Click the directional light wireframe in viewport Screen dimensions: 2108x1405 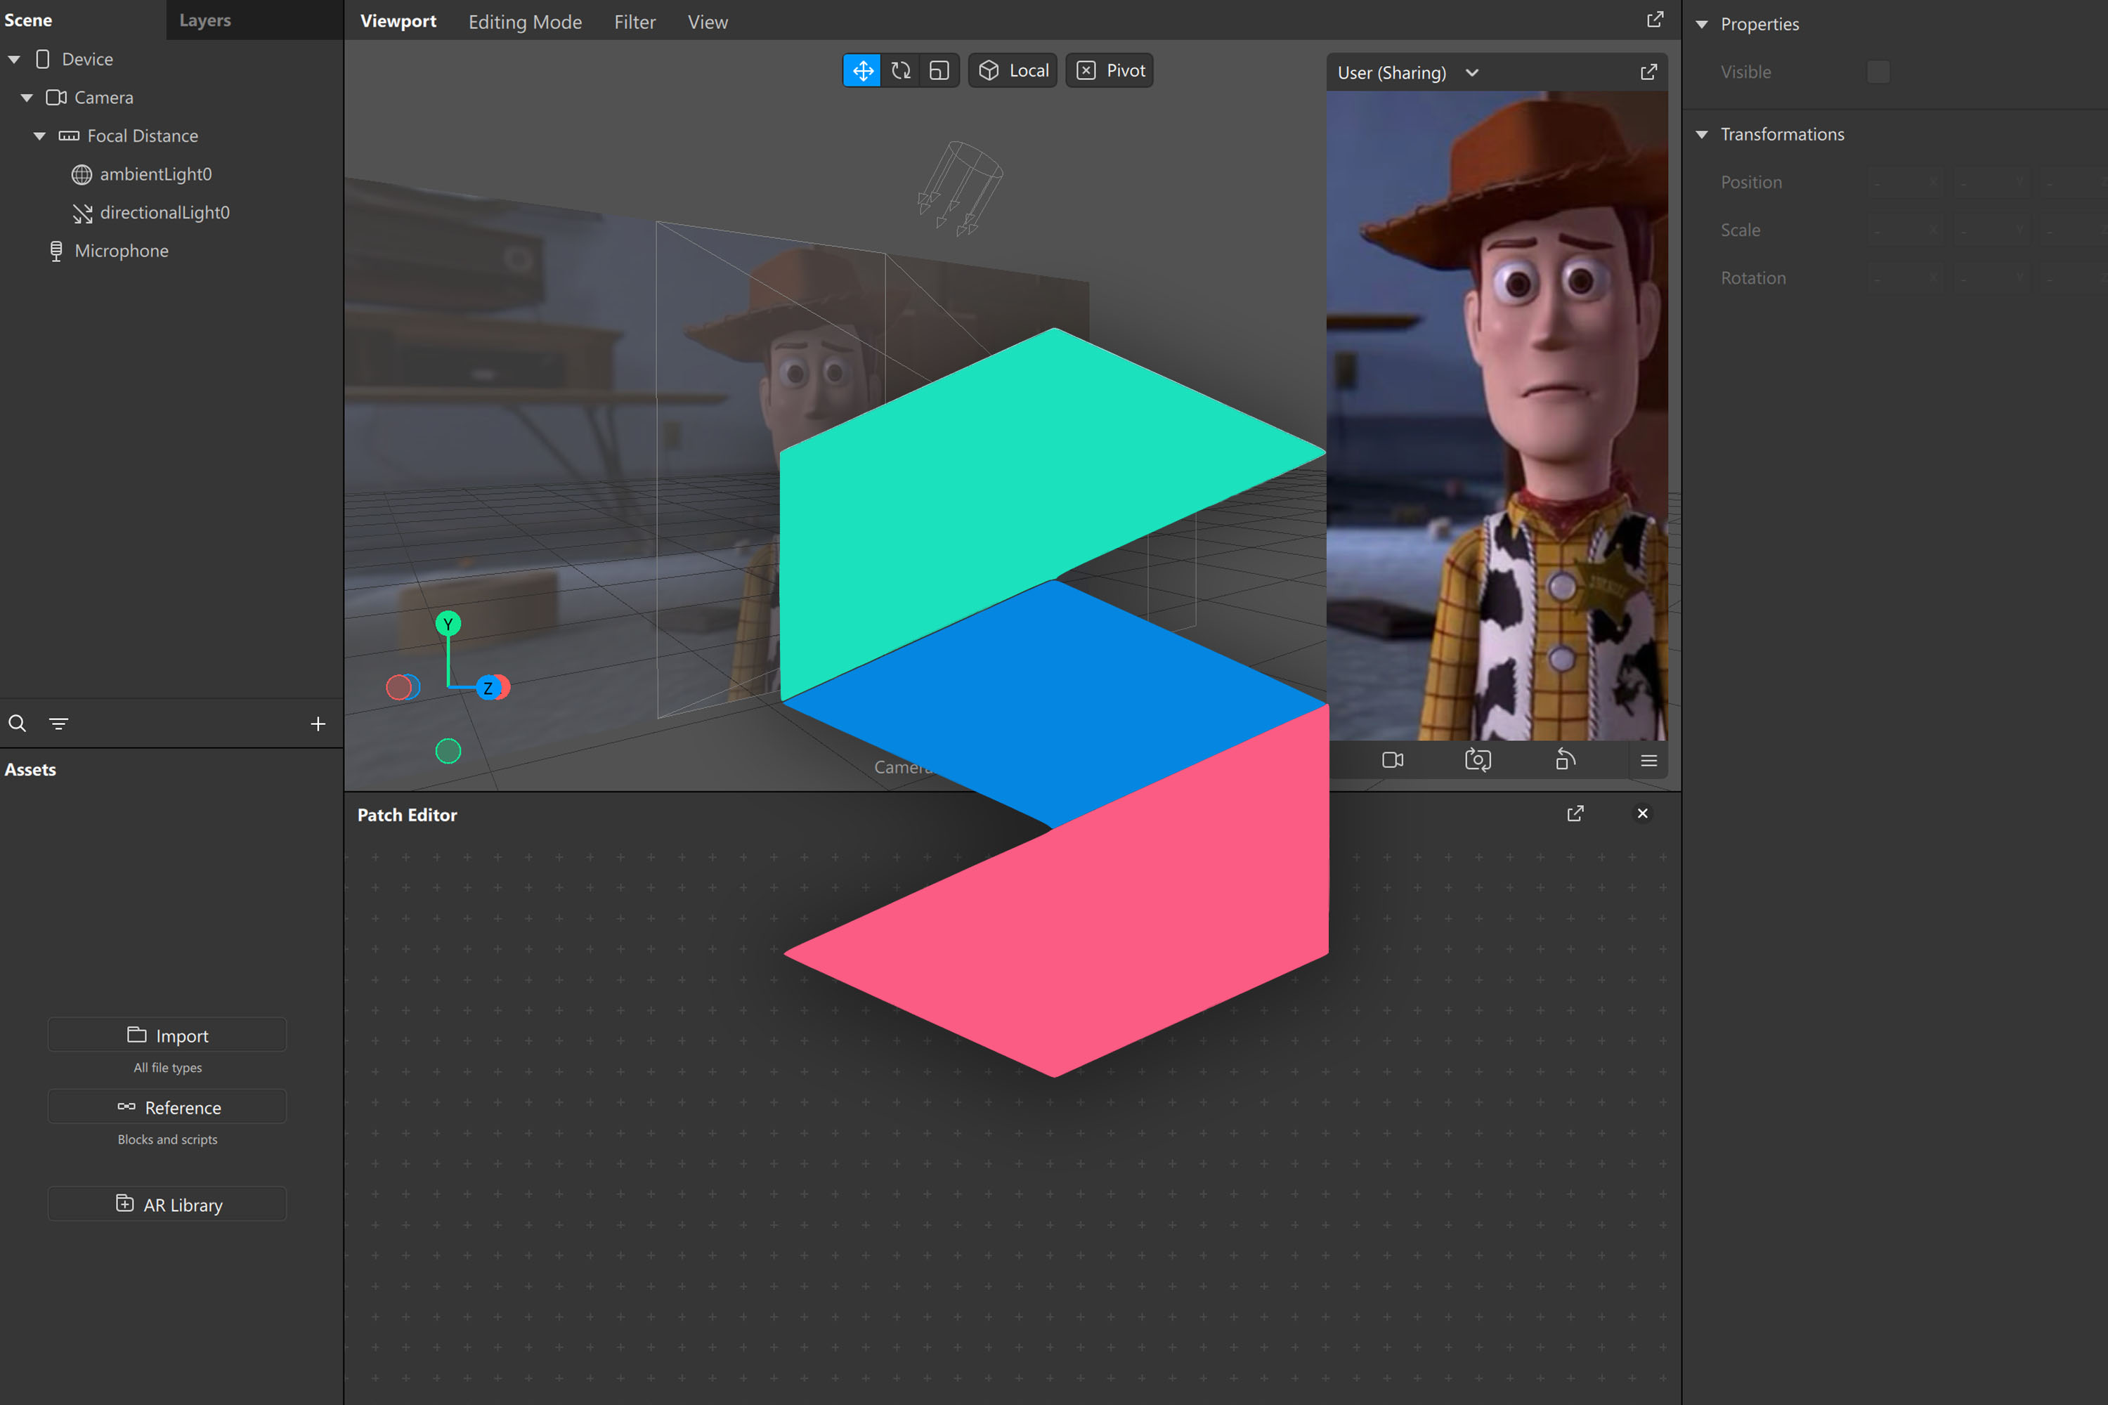959,188
